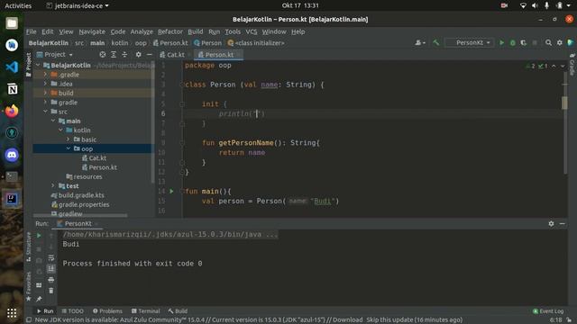Open the Refactor menu

point(170,31)
